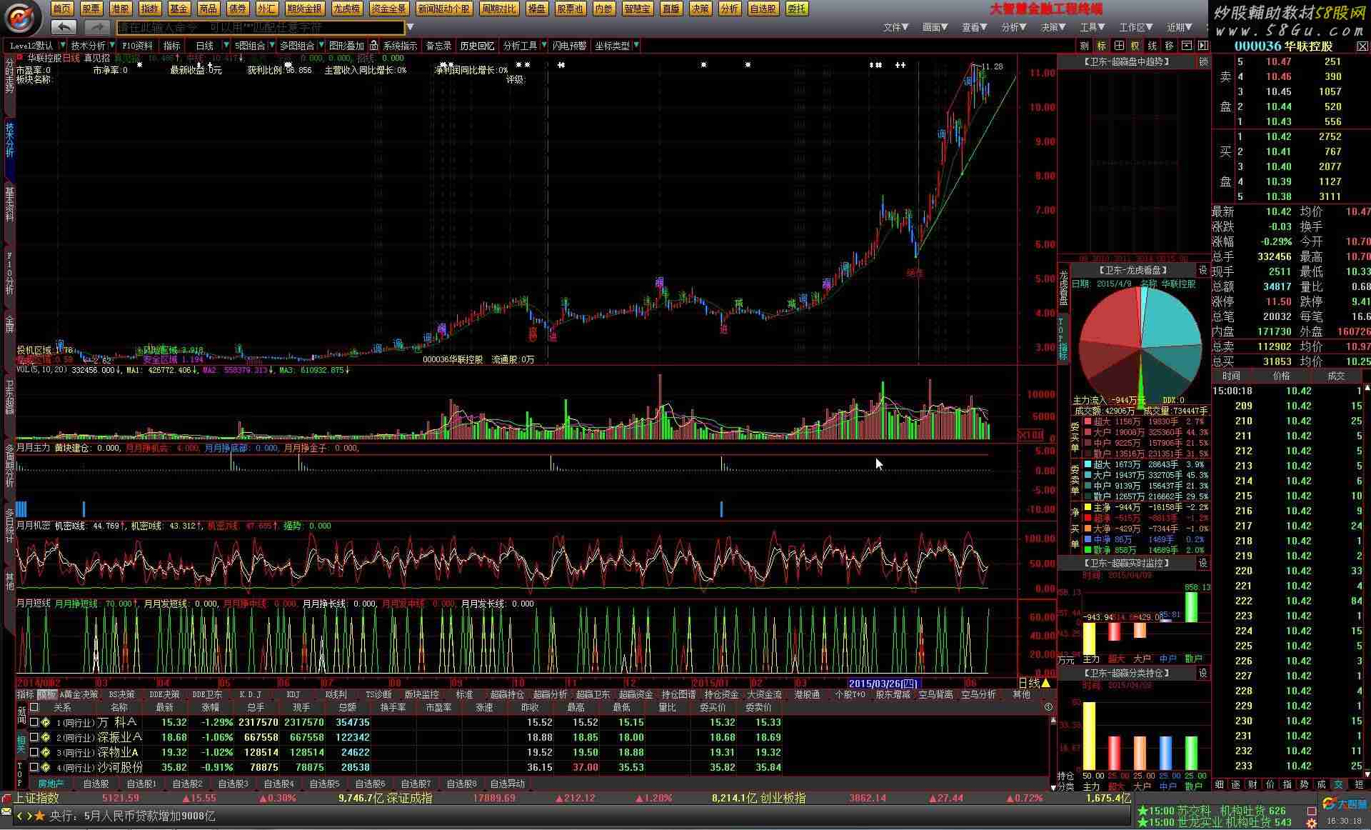The height and width of the screenshot is (830, 1371).
Task: Open the 工作区 menu
Action: coord(1135,27)
